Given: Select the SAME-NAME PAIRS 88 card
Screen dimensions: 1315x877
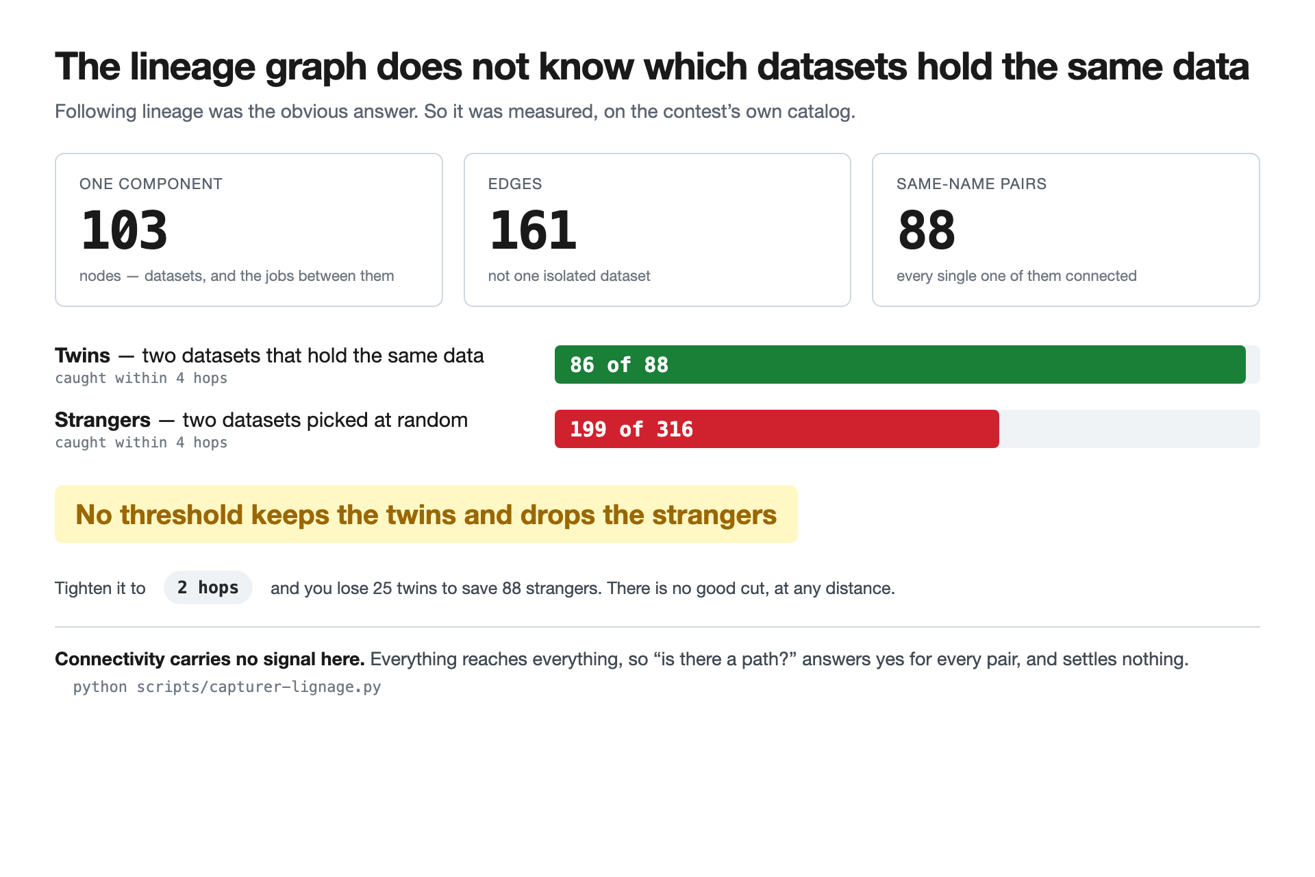Looking at the screenshot, I should pyautogui.click(x=1066, y=230).
